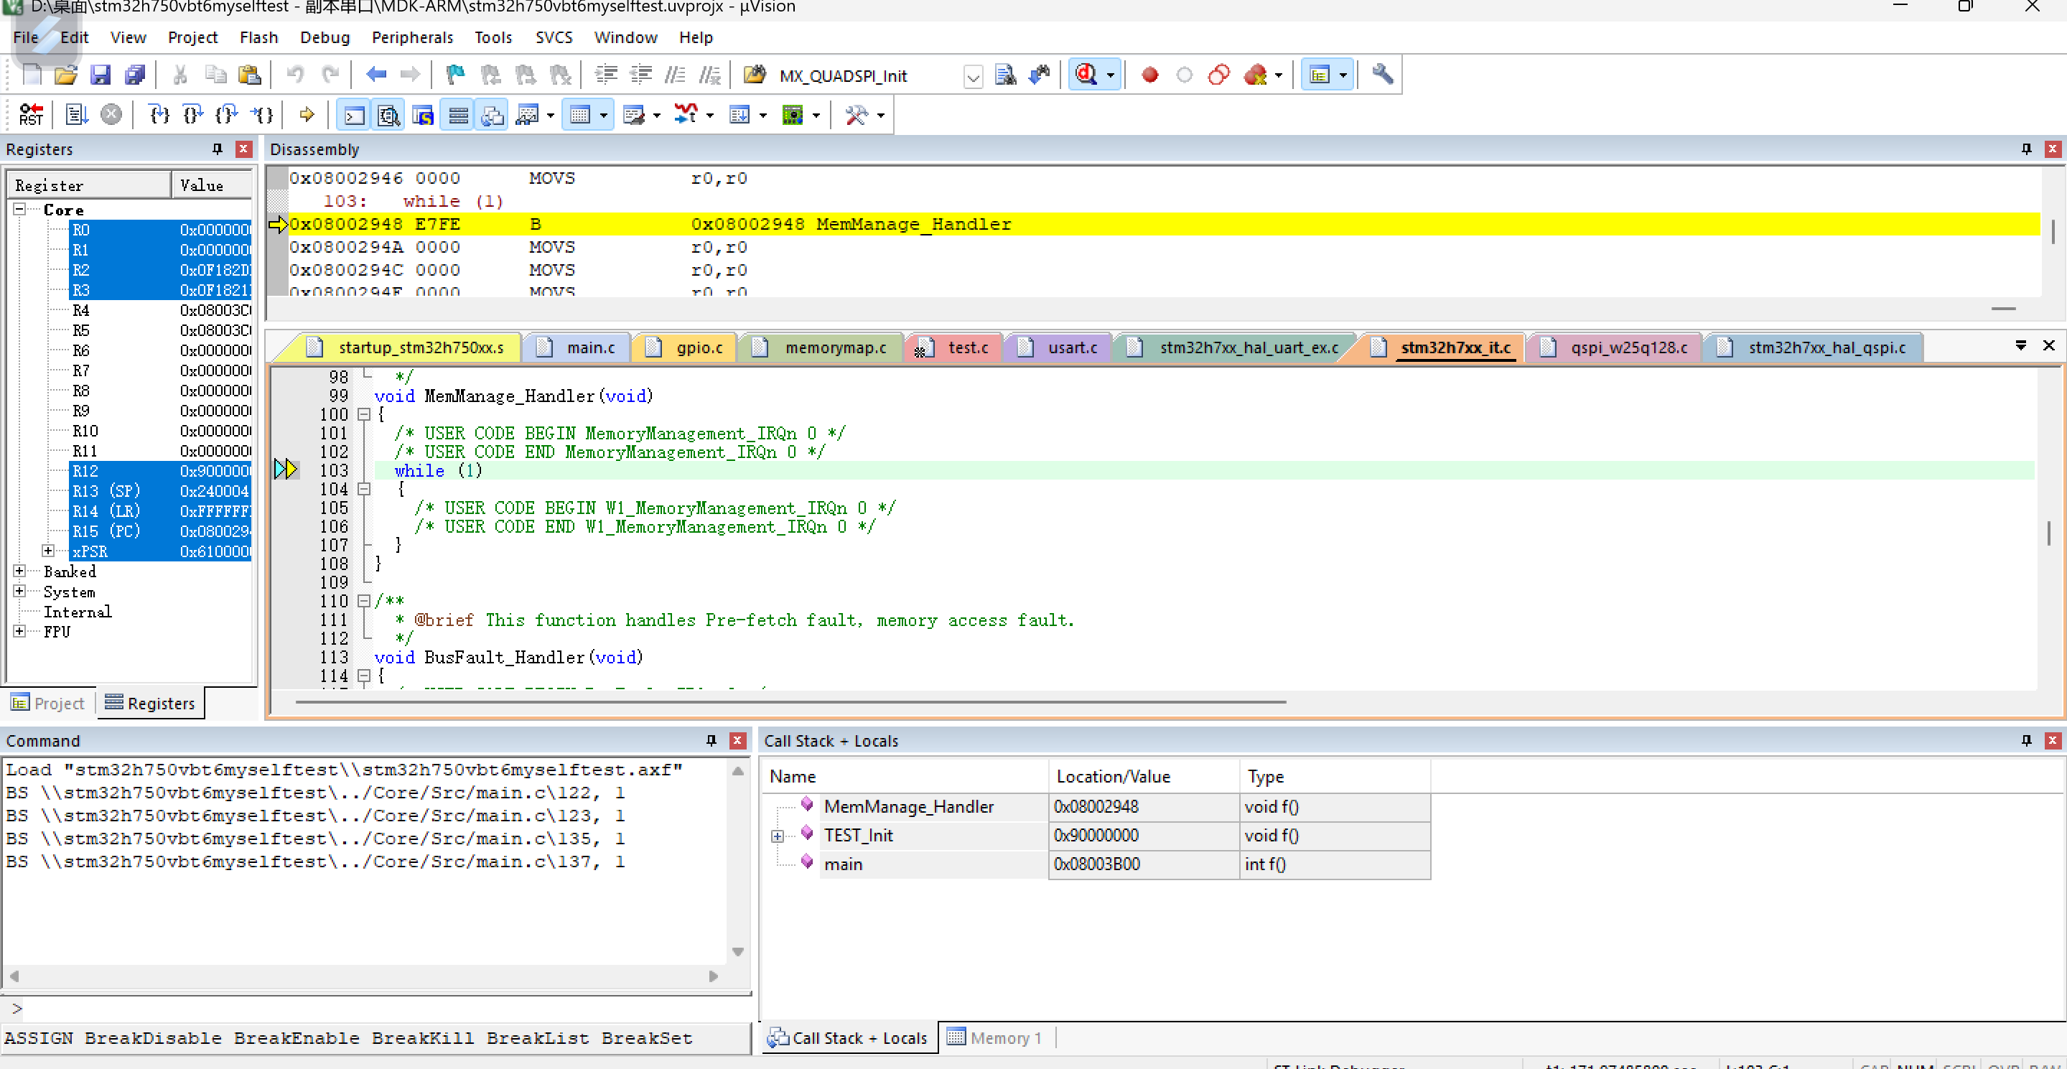Toggle the Disassembly Window toolbar button

[389, 115]
